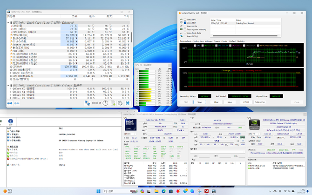The width and height of the screenshot is (312, 195).
Task: Enable Stress CPU checkbox in AIDA64
Action: (185, 20)
